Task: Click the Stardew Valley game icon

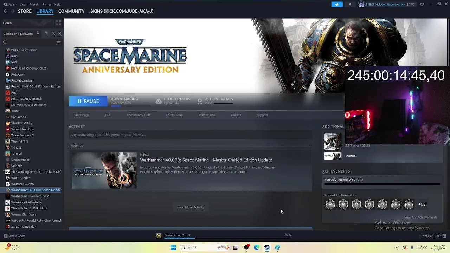Action: [8, 123]
